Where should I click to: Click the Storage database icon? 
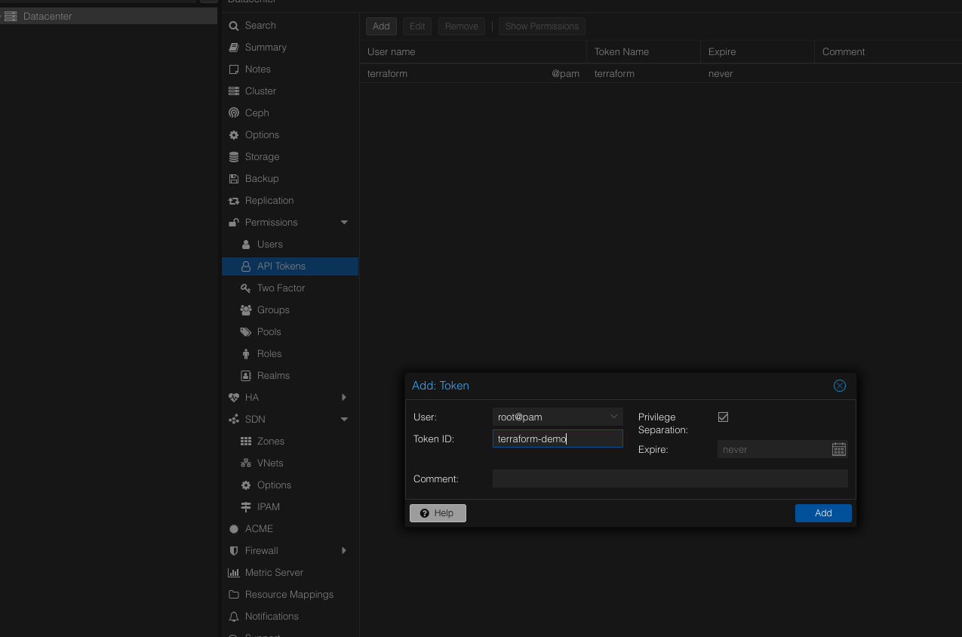click(234, 157)
